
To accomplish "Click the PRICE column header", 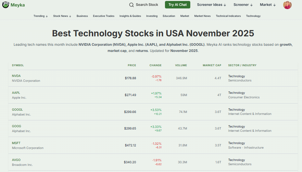I will [132, 66].
